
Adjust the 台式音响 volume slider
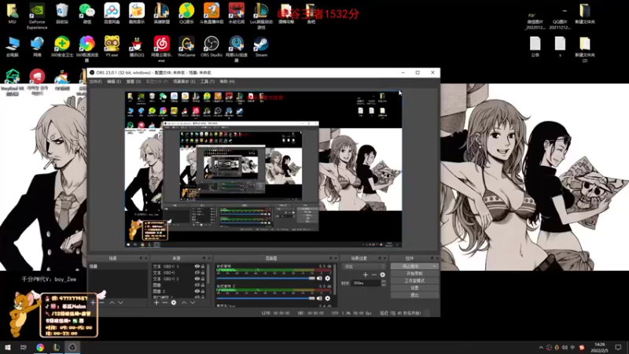(266, 278)
